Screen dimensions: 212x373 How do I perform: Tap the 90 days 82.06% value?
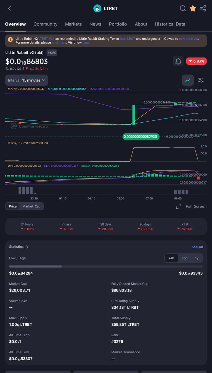pos(145,229)
